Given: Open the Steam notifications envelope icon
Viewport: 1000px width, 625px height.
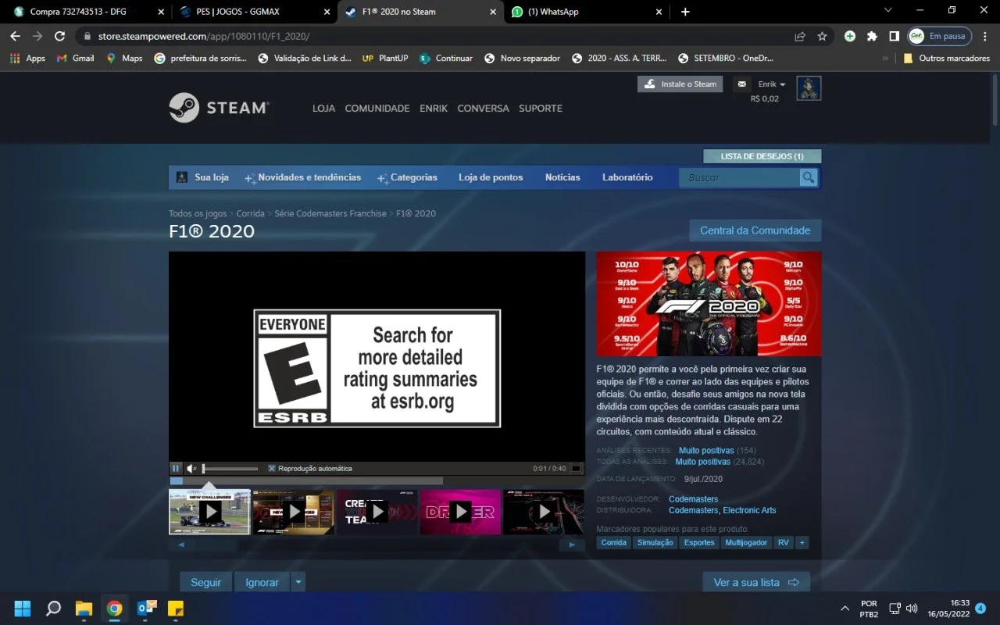Looking at the screenshot, I should tap(741, 84).
